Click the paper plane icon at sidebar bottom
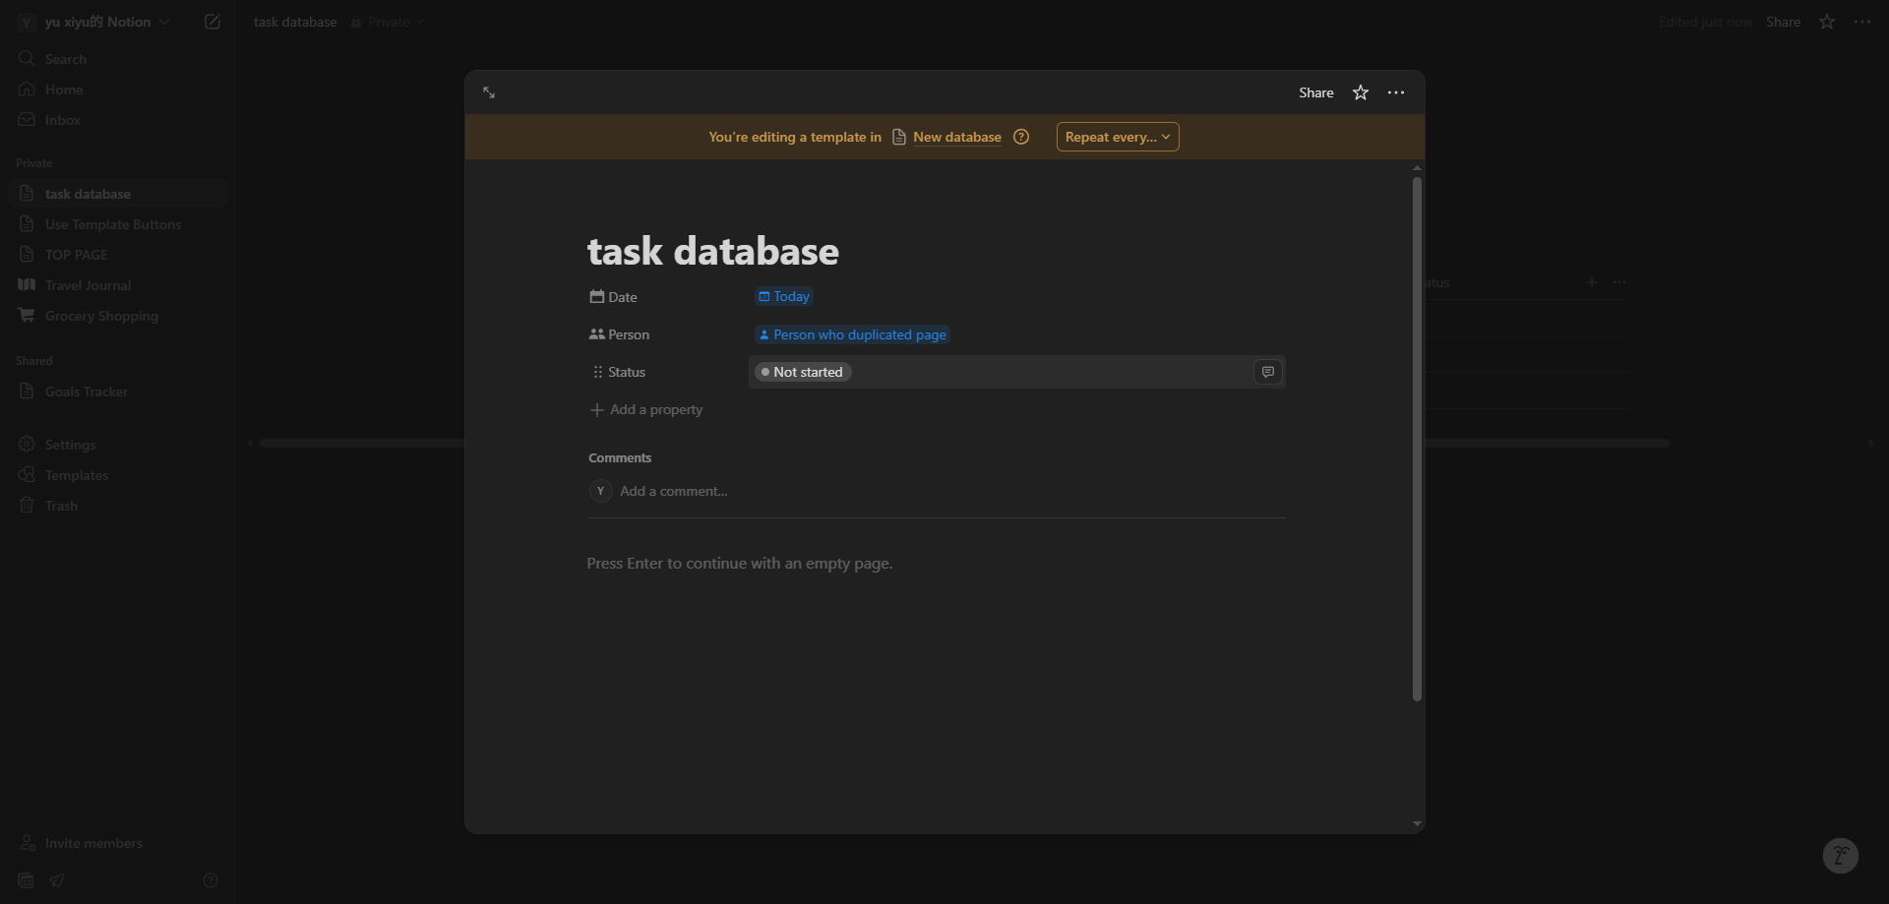The height and width of the screenshot is (904, 1889). 57,880
